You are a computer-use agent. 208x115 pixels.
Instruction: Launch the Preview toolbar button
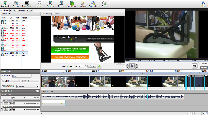(x=61, y=4)
